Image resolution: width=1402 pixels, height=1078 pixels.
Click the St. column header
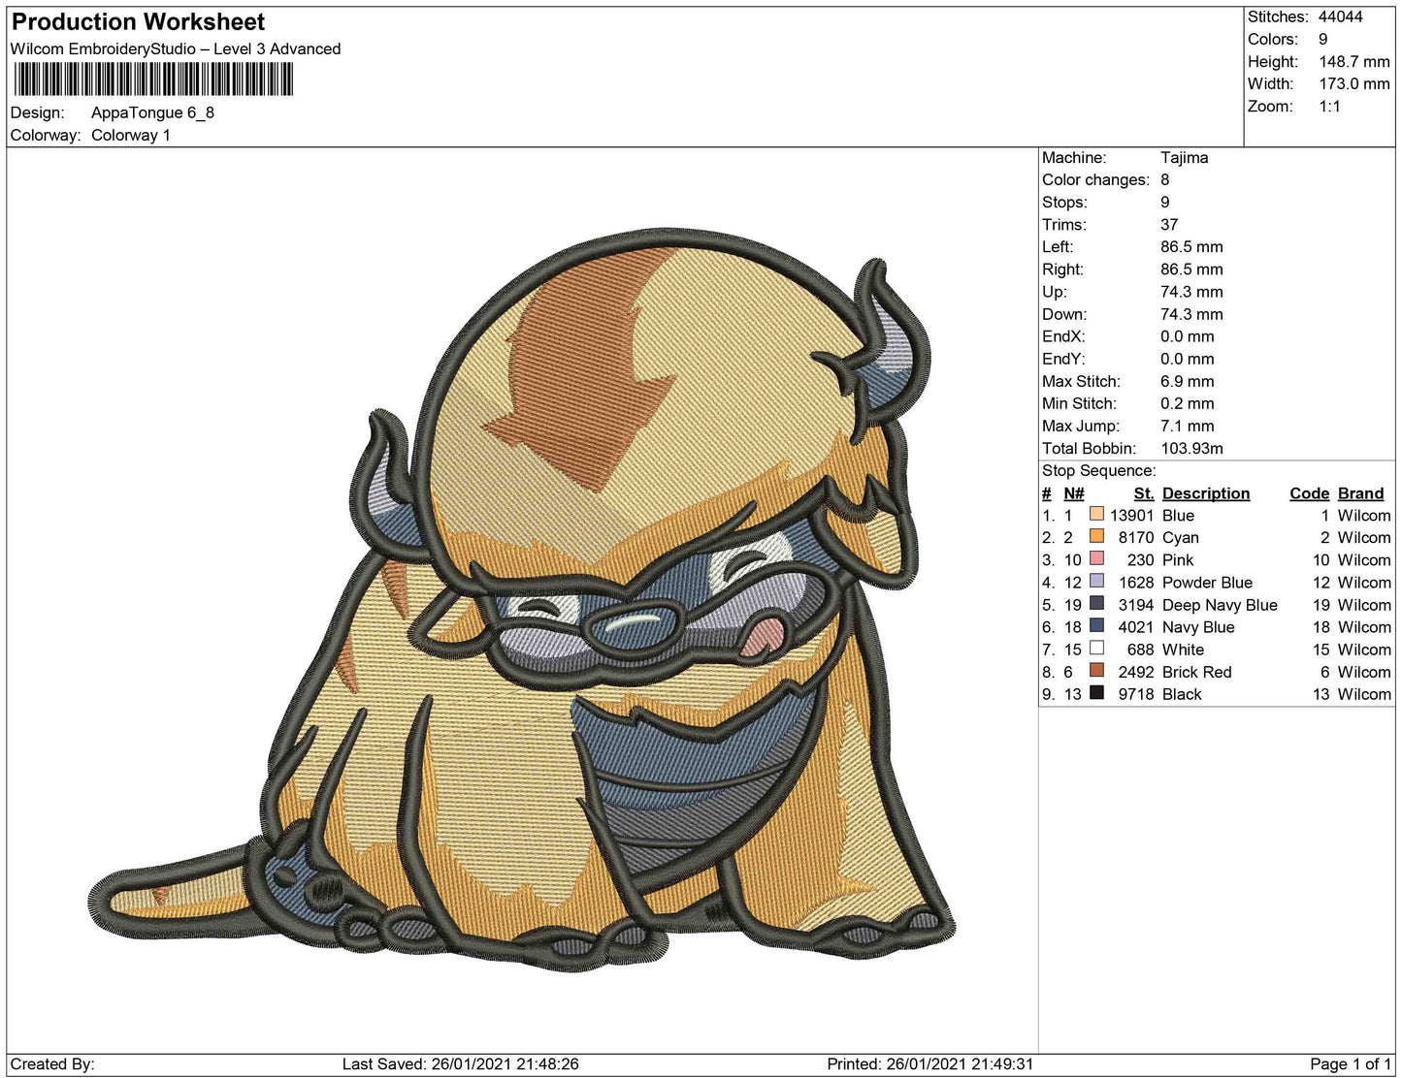click(x=1144, y=493)
